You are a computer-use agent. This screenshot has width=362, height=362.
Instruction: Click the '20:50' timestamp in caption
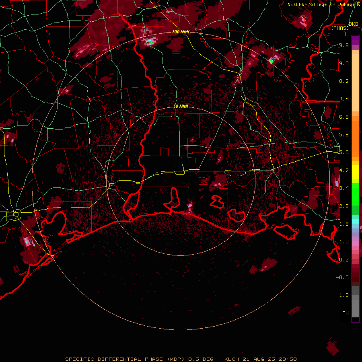287,359
